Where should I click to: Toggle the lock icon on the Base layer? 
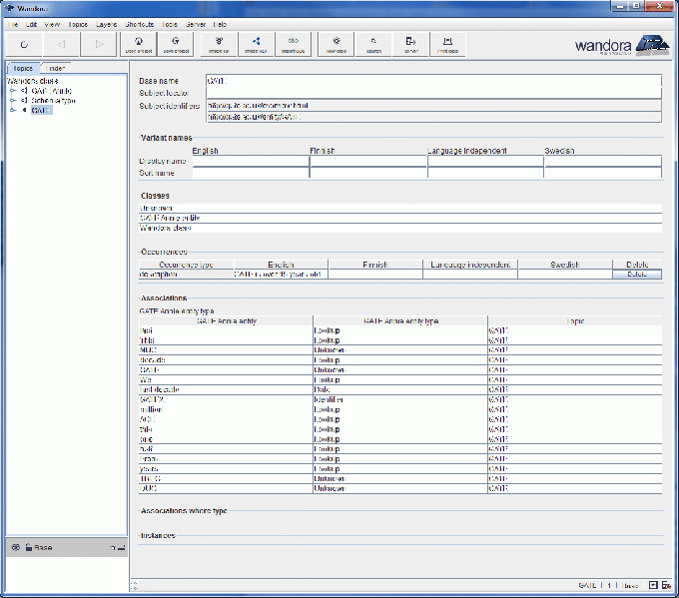click(x=28, y=548)
